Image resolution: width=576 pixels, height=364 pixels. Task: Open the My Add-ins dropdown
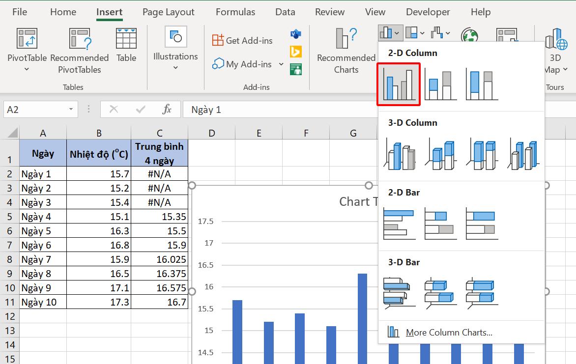282,64
